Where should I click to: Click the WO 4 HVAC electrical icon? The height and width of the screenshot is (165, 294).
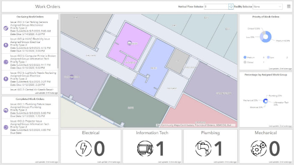[x=6, y=45]
